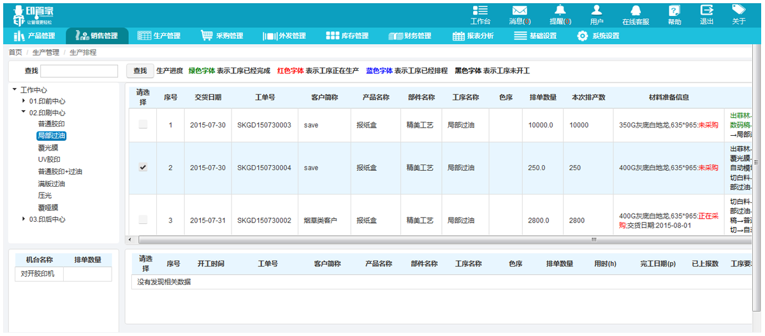765x336 pixels.
Task: Select 普通胶印+过油 in the tree
Action: (60, 172)
